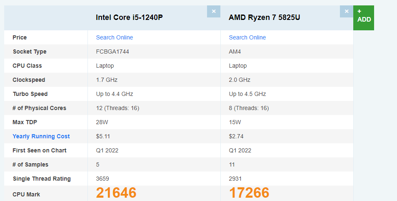Click the Price row label

(20, 37)
